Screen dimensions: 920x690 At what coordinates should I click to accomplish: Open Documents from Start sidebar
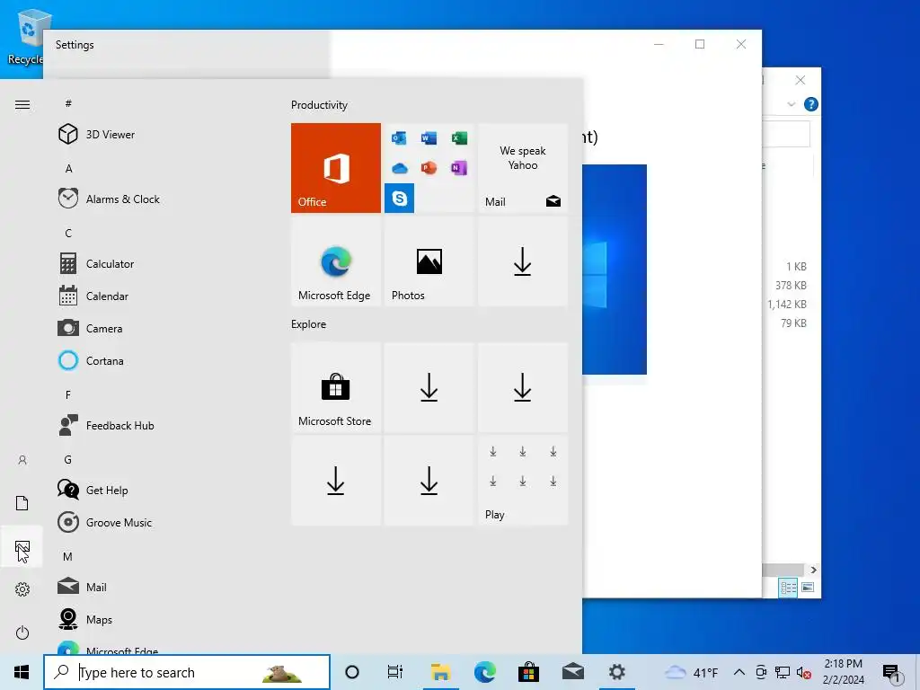[22, 503]
